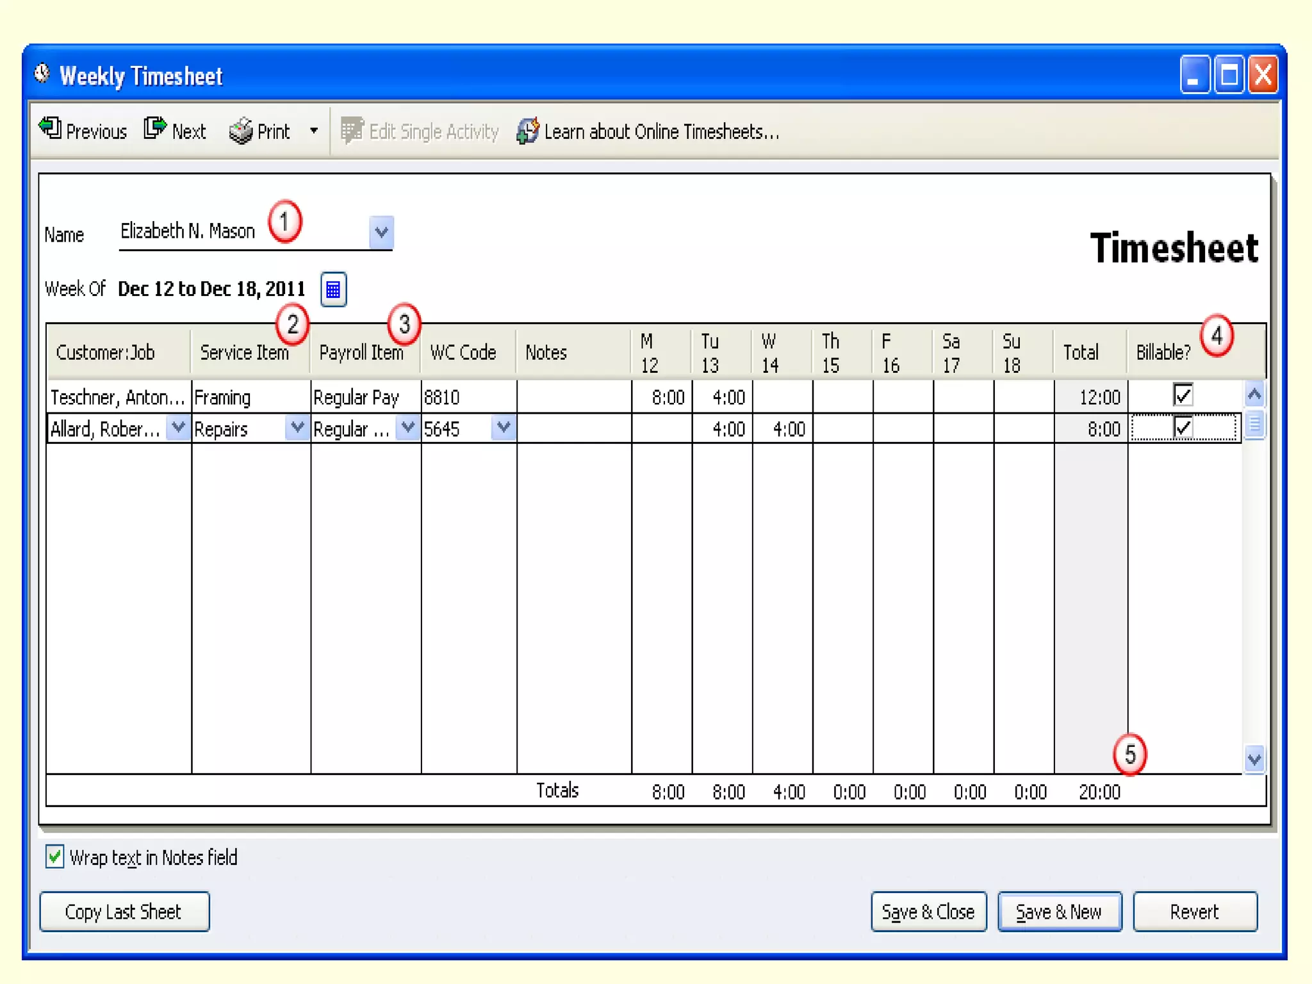The height and width of the screenshot is (984, 1312).
Task: Click Copy Last Sheet button
Action: click(x=124, y=912)
